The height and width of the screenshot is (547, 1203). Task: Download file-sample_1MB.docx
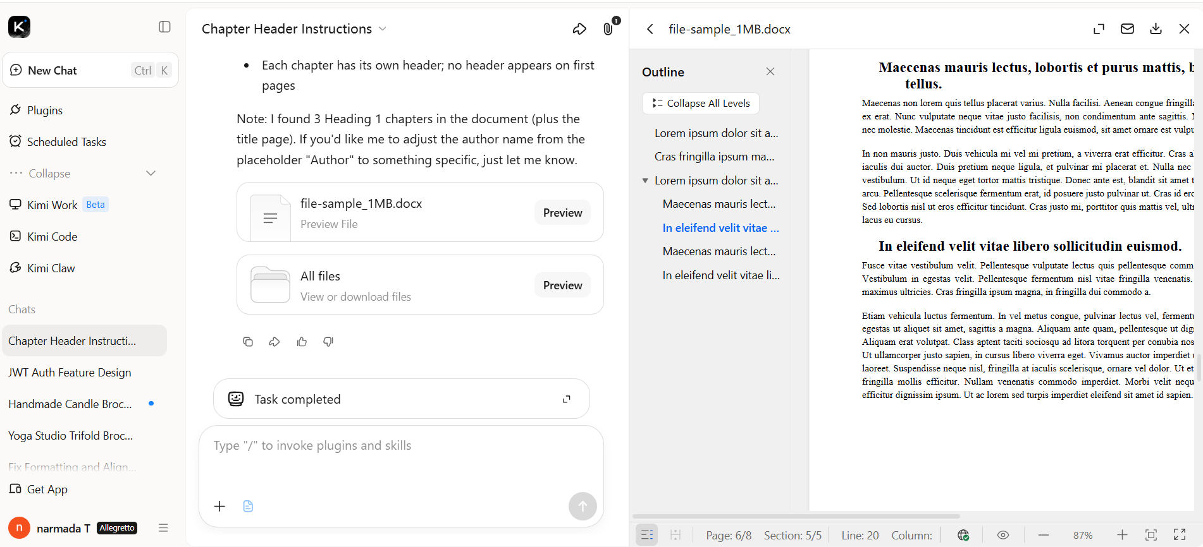click(x=1156, y=29)
